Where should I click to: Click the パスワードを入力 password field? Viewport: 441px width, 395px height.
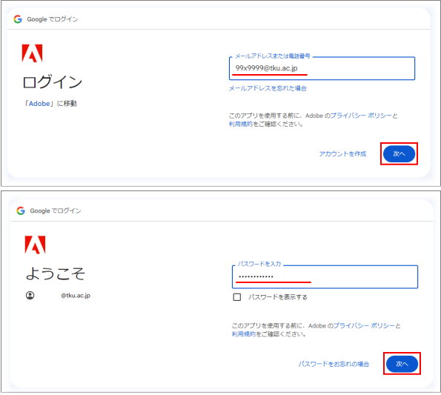click(x=325, y=276)
